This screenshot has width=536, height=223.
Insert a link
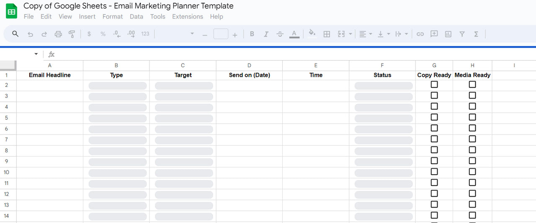coord(420,34)
